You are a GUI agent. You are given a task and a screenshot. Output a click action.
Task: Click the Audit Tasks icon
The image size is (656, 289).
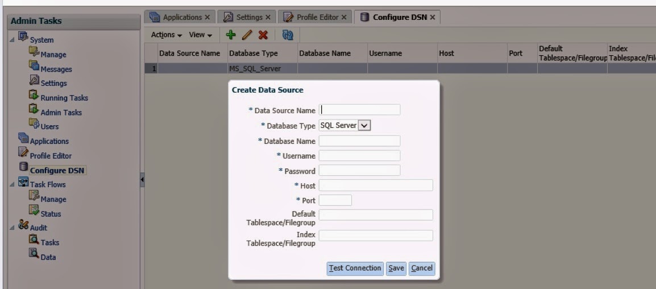click(34, 239)
